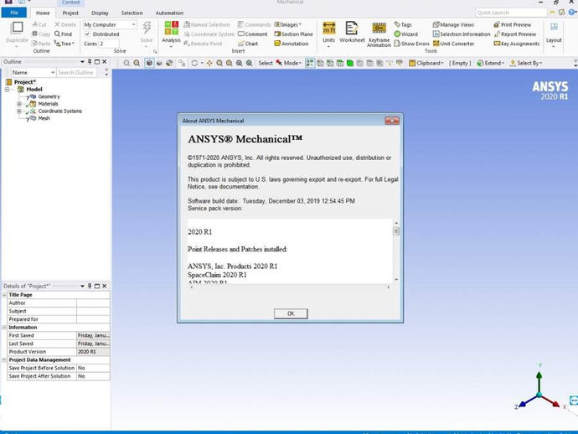Toggle the Distributed checkbox
578x434 pixels.
(87, 34)
